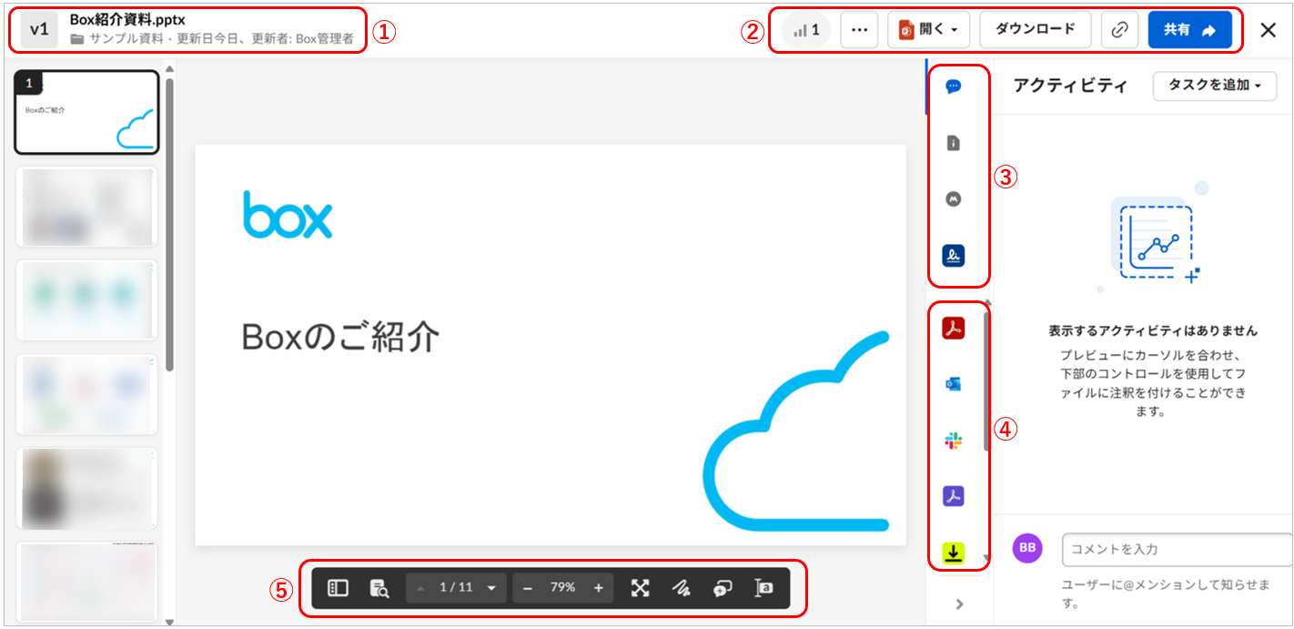Viewport: 1294px width, 629px height.
Task: Toggle the thumbnail sidebar panel
Action: 338,588
